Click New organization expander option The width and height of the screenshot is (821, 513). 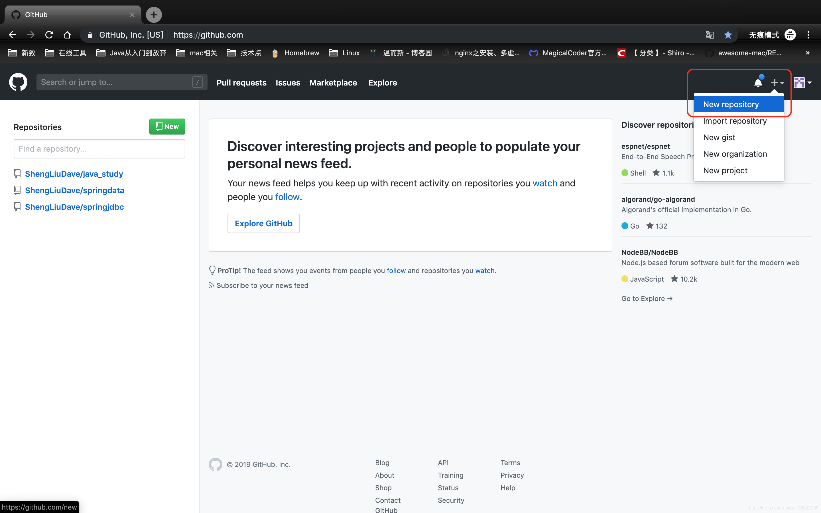click(x=735, y=154)
